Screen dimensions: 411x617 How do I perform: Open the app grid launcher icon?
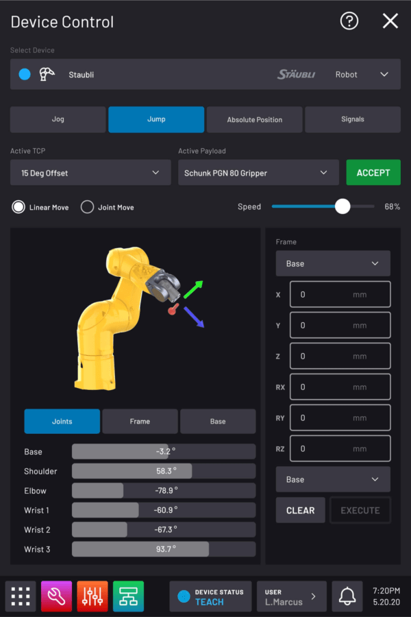[21, 596]
